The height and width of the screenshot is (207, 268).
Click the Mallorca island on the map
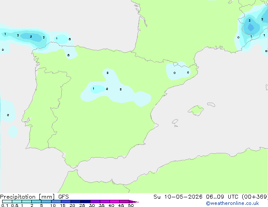coord(196,110)
